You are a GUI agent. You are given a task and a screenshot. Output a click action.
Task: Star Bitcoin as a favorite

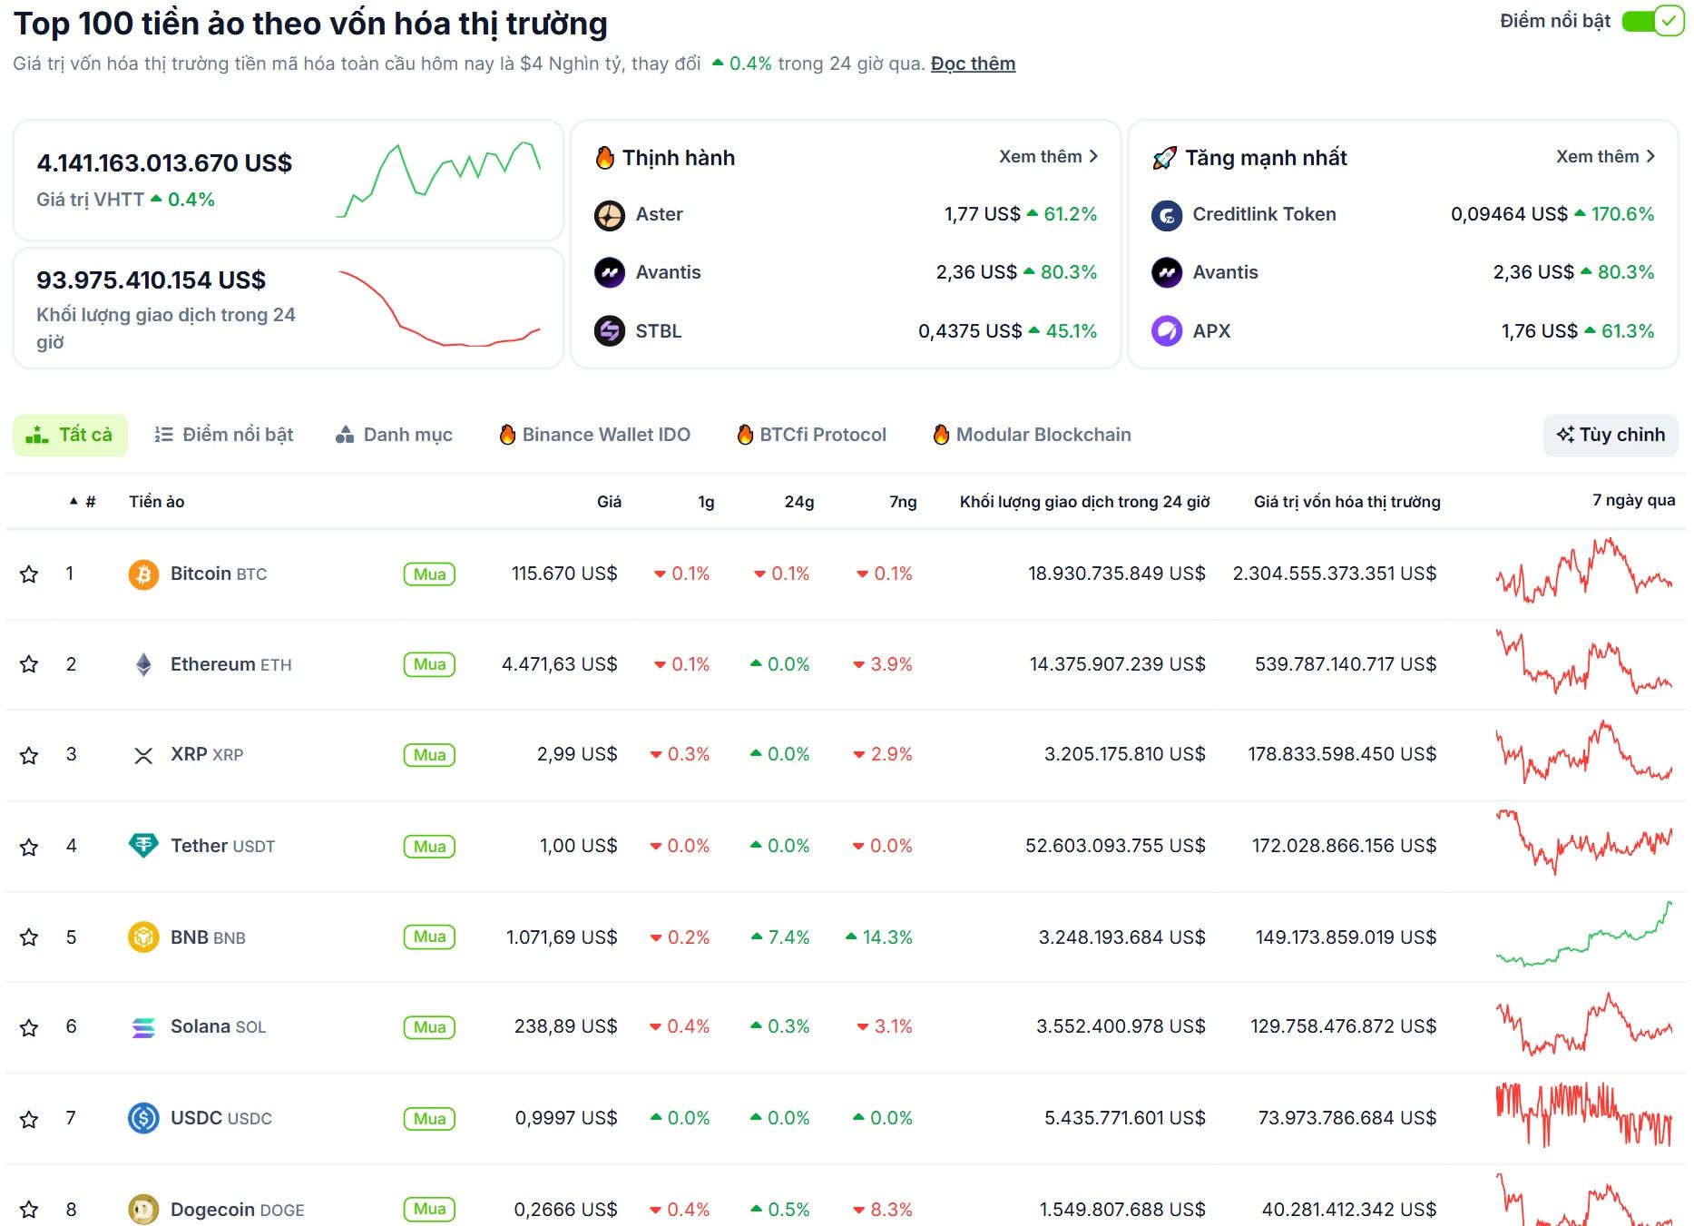[x=30, y=574]
